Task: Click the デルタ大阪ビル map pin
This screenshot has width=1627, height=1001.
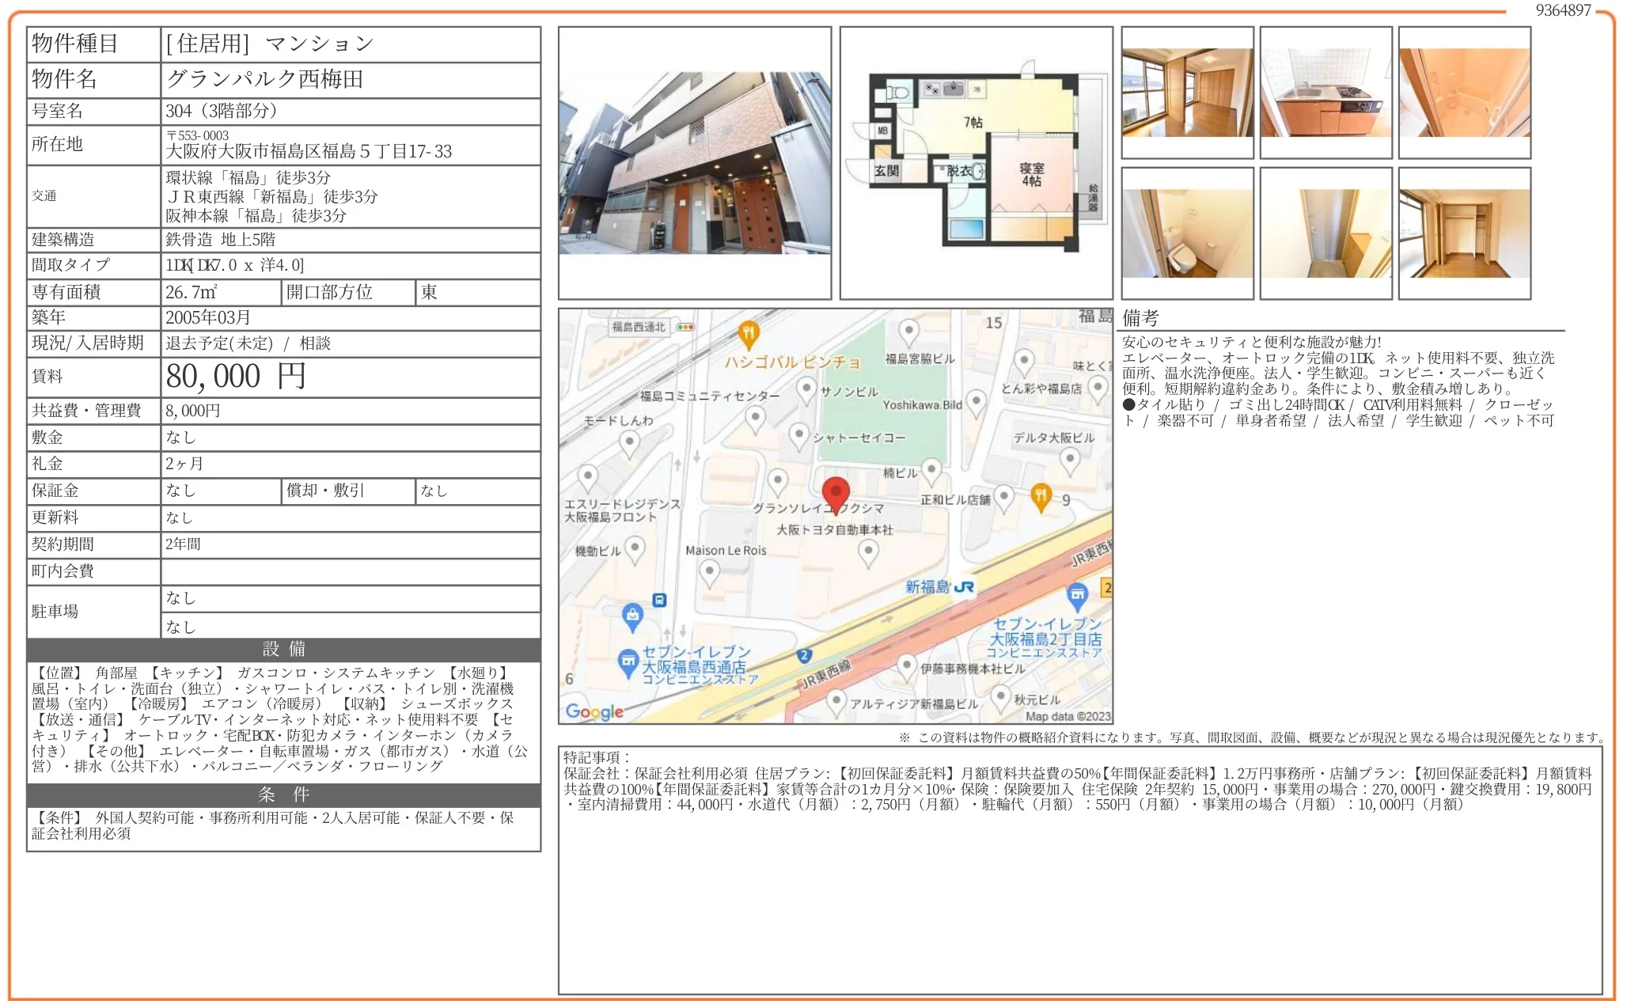Action: (1070, 459)
